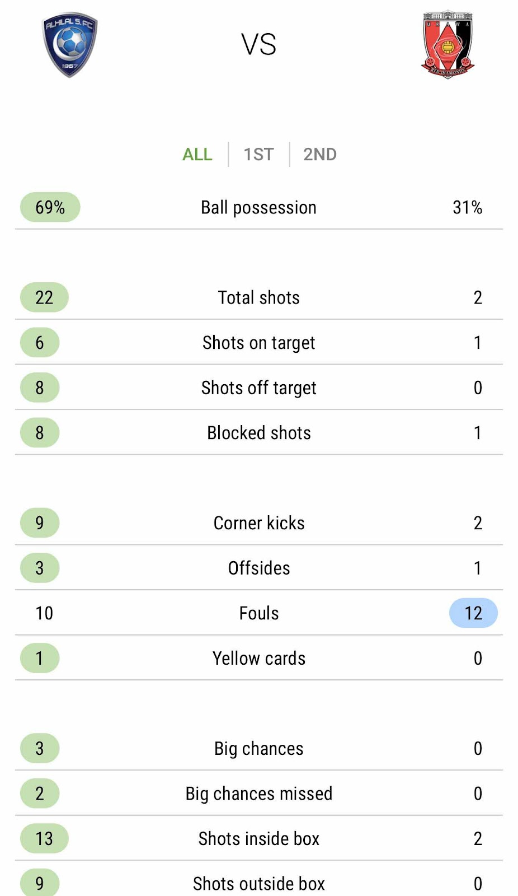Tap the Shots outside box label
This screenshot has width=518, height=896.
click(259, 884)
